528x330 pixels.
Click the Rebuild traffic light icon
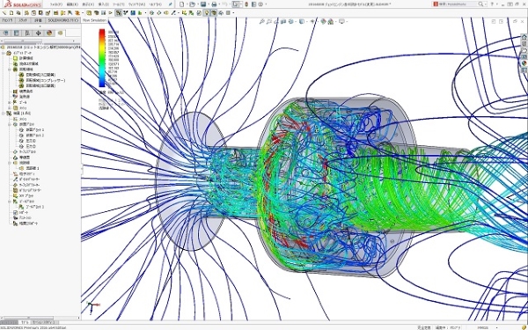coord(246,4)
